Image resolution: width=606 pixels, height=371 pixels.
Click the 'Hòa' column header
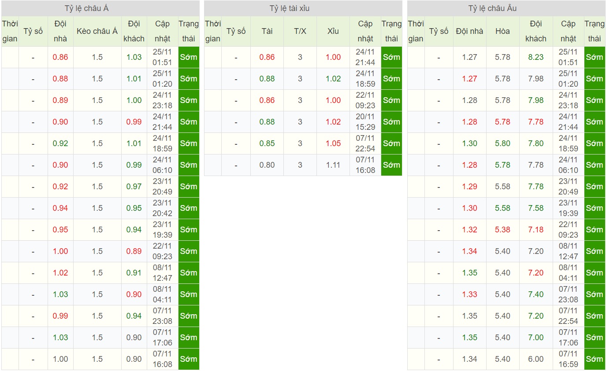(502, 31)
